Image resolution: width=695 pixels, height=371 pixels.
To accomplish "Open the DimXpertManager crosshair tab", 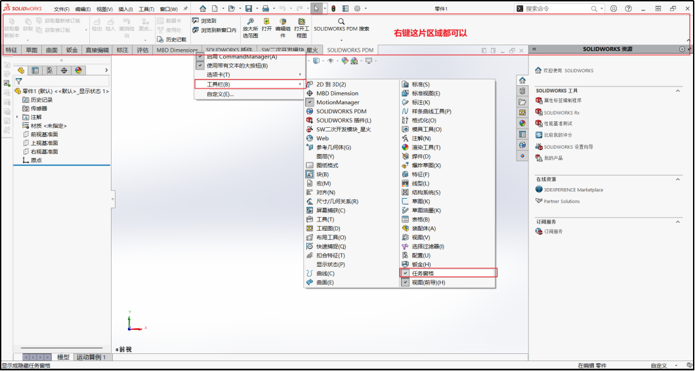I will pos(64,70).
